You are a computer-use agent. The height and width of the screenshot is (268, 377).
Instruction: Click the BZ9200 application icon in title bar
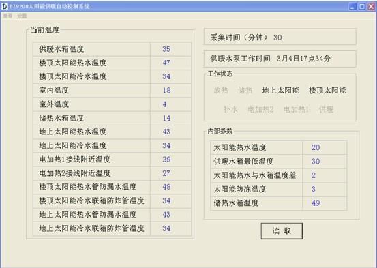click(x=5, y=7)
